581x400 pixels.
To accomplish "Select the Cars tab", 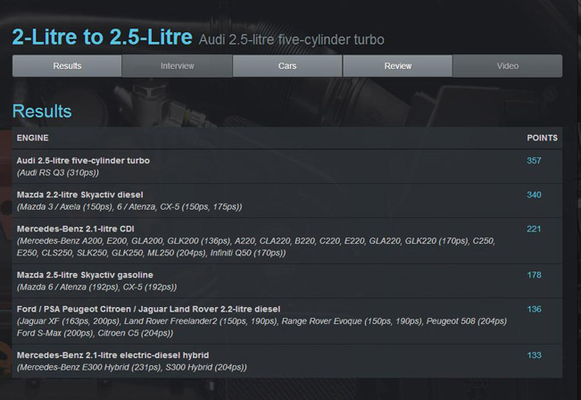I will 287,66.
